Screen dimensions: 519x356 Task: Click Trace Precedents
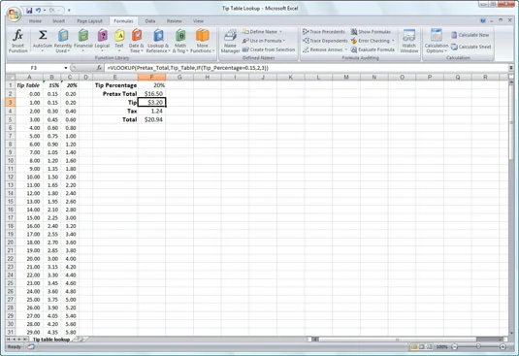pos(324,32)
